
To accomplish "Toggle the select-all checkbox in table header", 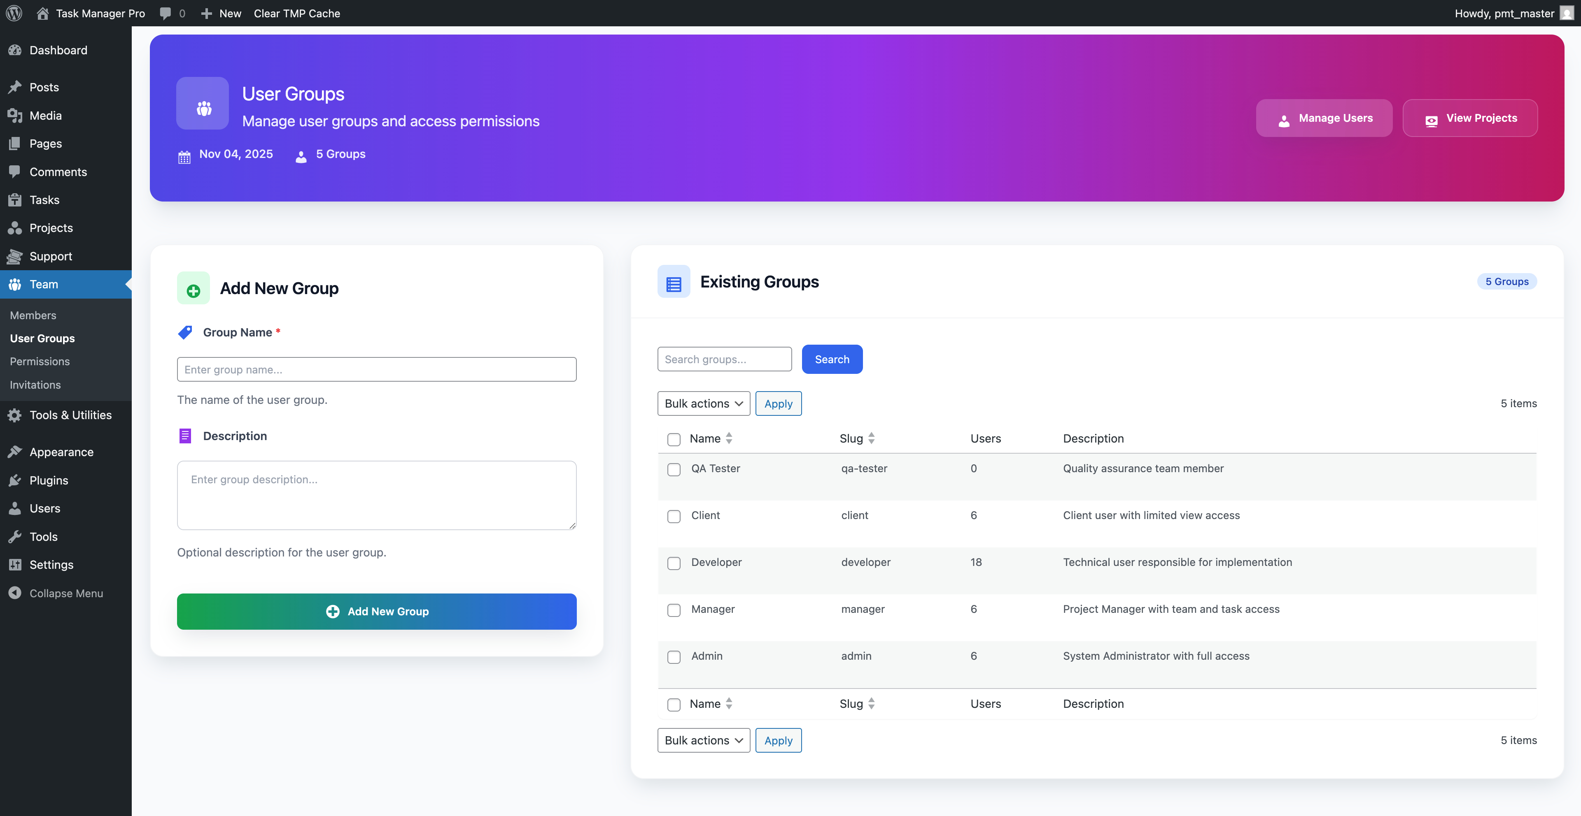I will [673, 440].
